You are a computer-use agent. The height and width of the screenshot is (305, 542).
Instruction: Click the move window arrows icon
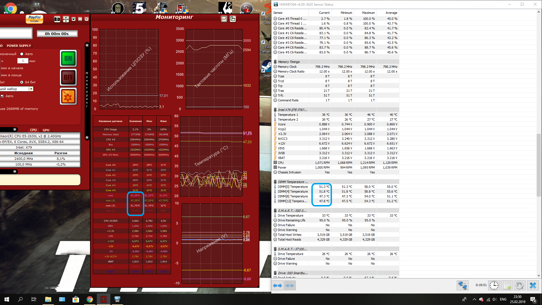pyautogui.click(x=66, y=19)
